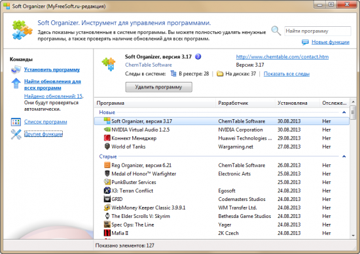Sort by Установлена column header
360x254 pixels.
click(x=297, y=103)
